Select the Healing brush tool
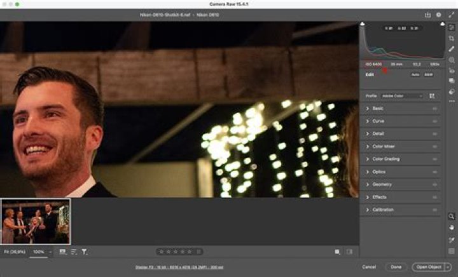The image size is (458, 277). point(452,49)
